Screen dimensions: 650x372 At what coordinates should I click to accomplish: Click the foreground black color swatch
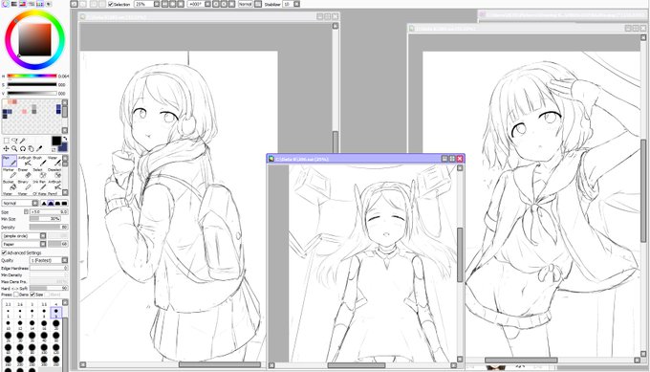[56, 141]
